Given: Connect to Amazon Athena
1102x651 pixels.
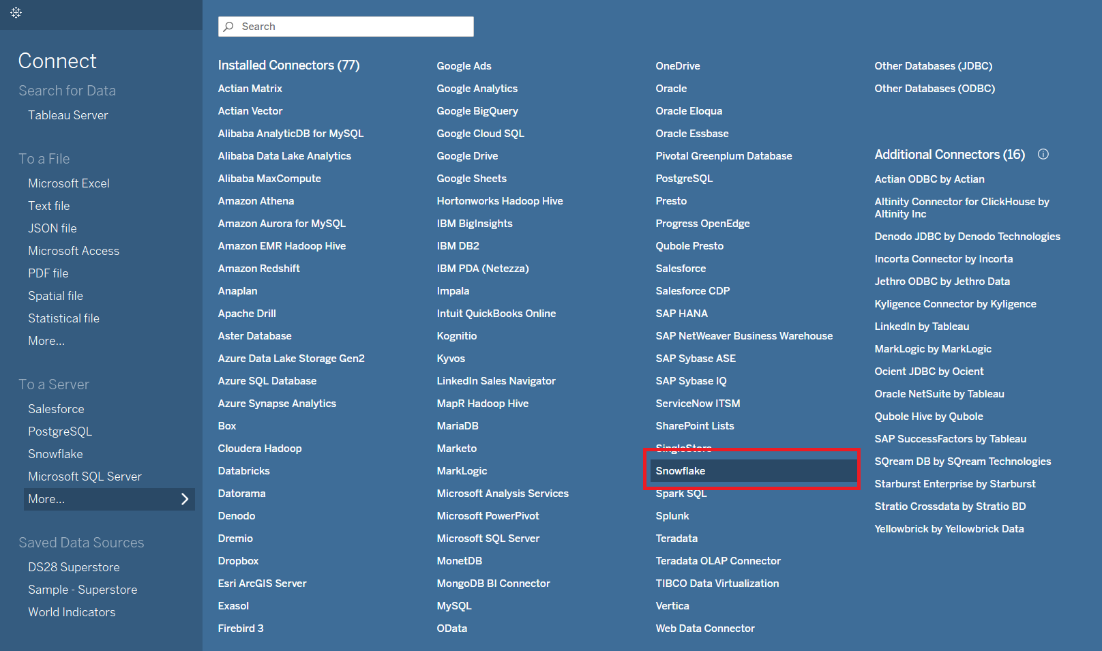Looking at the screenshot, I should (256, 201).
